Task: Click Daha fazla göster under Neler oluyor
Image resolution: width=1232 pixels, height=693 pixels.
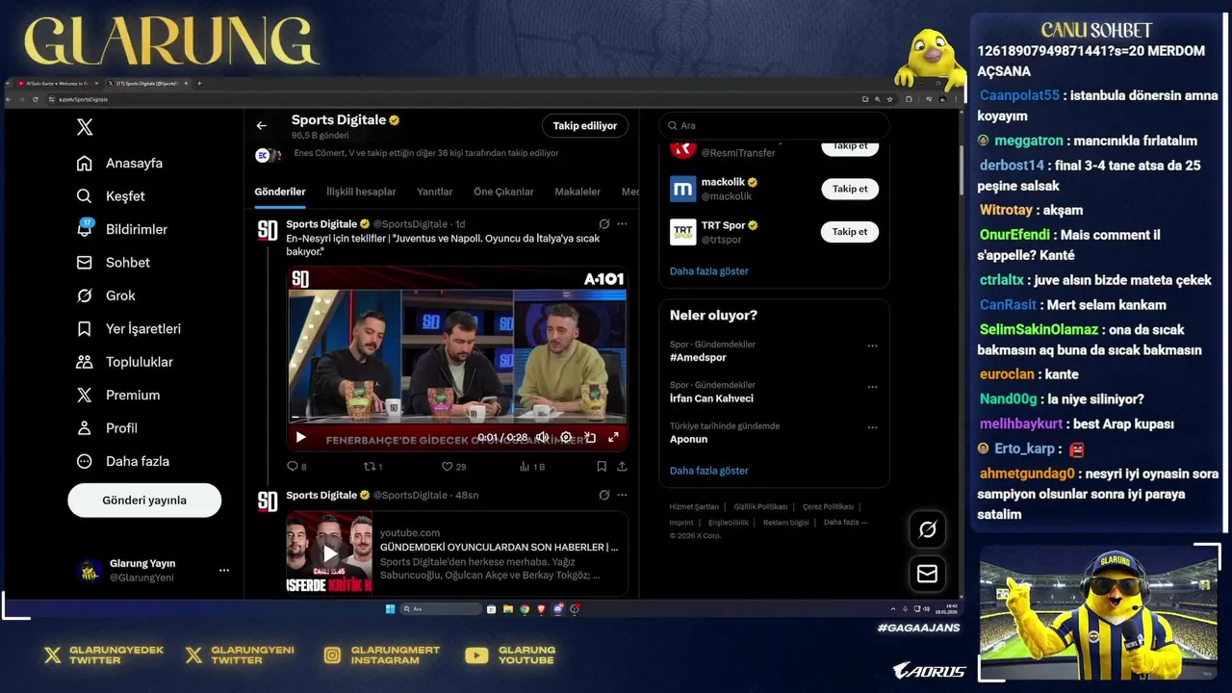Action: point(709,471)
